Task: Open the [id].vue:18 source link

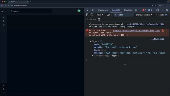Action: 158,39
